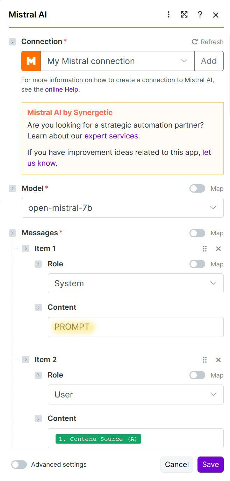The height and width of the screenshot is (481, 230).
Task: Change the System role dropdown
Action: [x=136, y=283]
